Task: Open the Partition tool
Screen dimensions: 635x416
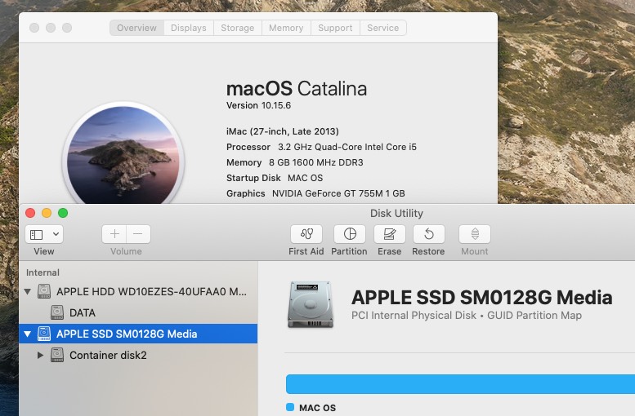Action: [350, 234]
